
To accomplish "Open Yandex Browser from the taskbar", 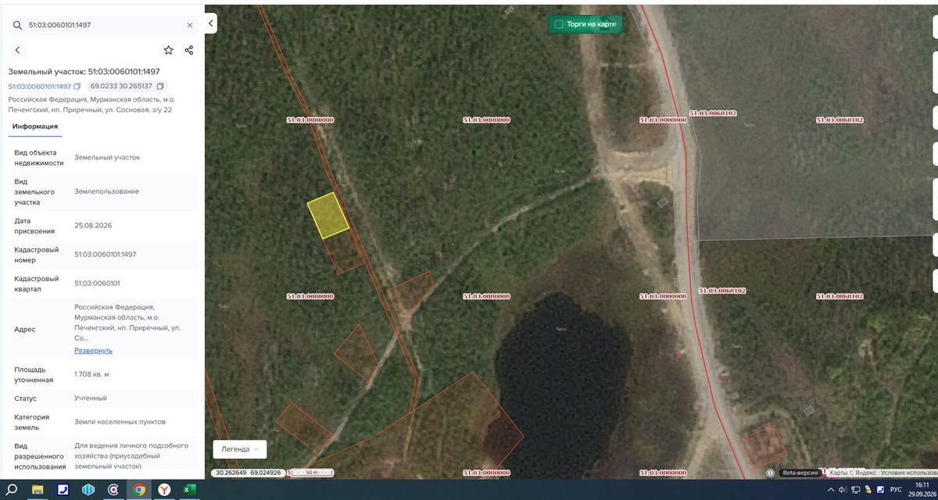I will point(165,490).
